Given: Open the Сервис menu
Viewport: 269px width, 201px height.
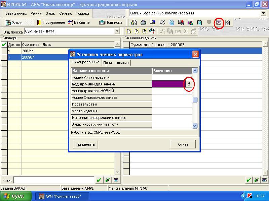Looking at the screenshot, I should coord(66,13).
